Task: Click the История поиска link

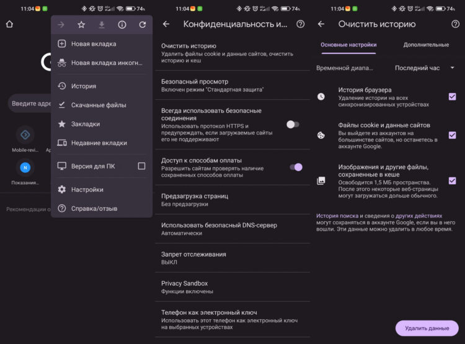Action: (337, 216)
